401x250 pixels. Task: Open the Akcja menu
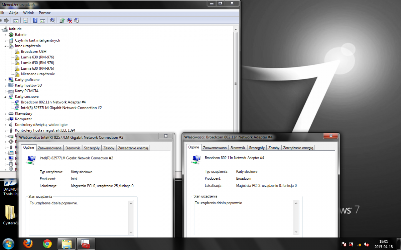[x=14, y=13]
